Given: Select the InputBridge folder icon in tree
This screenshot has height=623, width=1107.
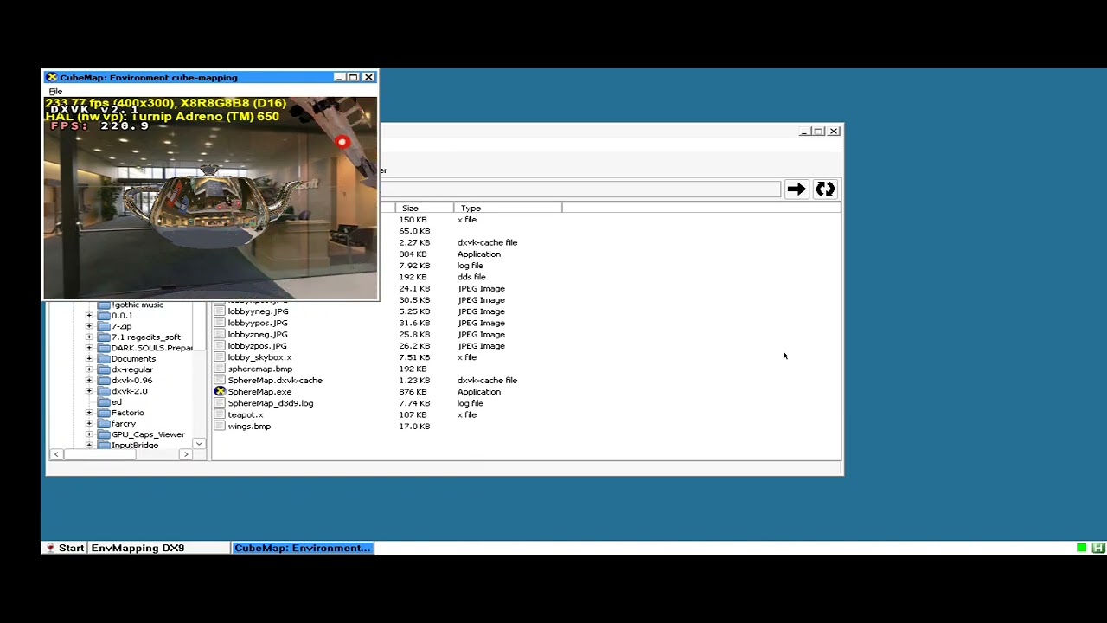Looking at the screenshot, I should (x=104, y=445).
